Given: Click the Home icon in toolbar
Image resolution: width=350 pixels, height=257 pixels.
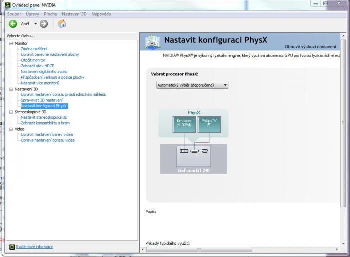Looking at the screenshot, I should click(x=62, y=24).
